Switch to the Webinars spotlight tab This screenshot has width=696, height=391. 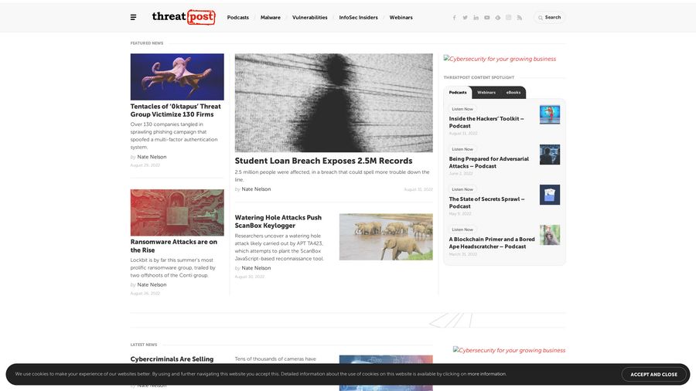486,93
